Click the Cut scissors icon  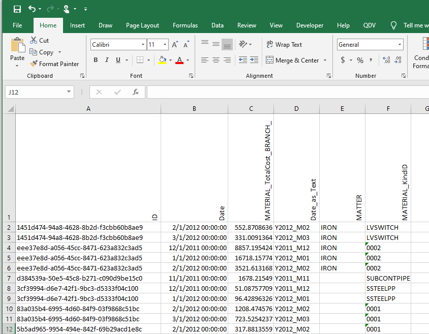[x=34, y=41]
